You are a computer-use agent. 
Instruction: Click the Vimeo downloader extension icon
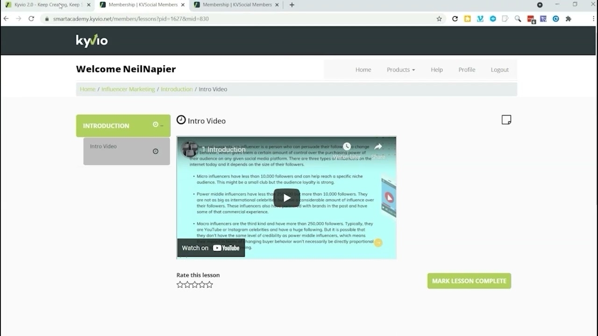point(480,19)
